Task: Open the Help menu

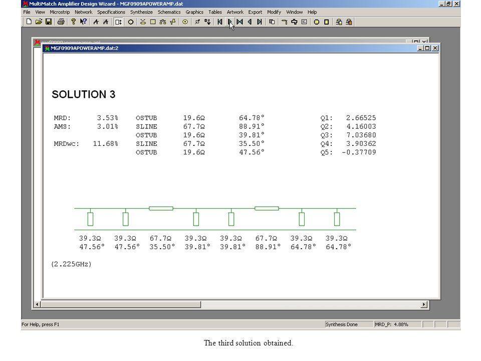Action: click(x=312, y=12)
